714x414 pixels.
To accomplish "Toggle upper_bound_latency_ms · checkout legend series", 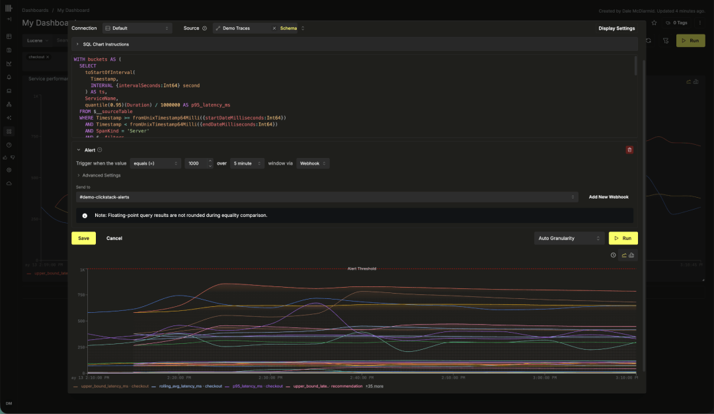I will (111, 386).
